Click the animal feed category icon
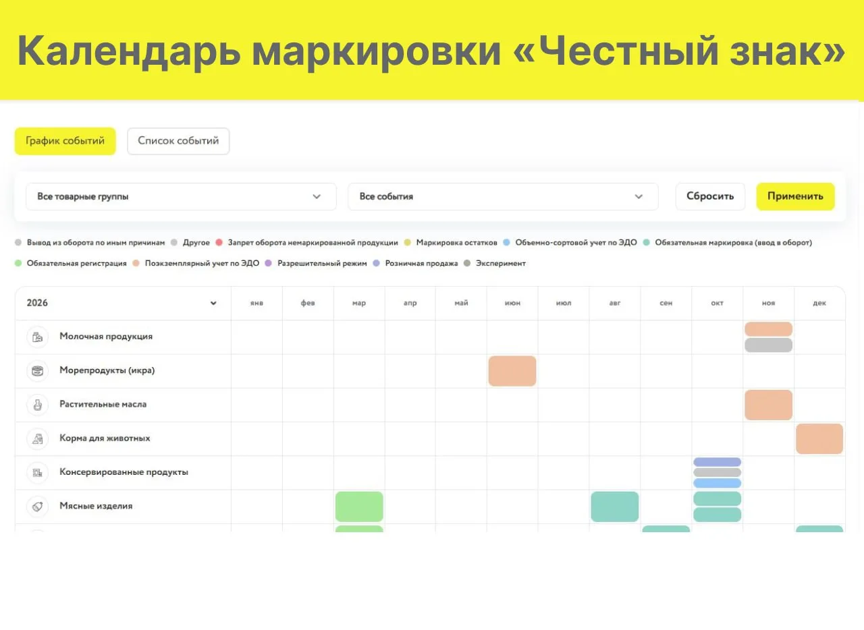Image resolution: width=864 pixels, height=630 pixels. (x=38, y=438)
